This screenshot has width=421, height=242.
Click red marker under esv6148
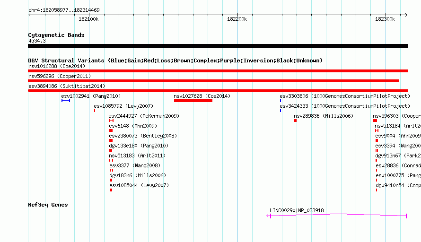111,130
